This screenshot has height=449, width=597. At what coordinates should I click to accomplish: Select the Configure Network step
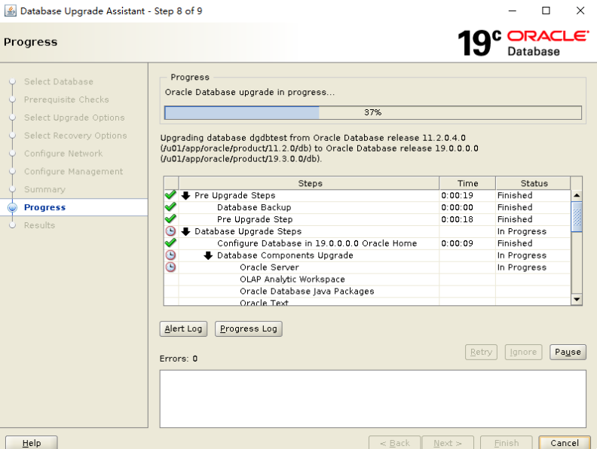[63, 154]
